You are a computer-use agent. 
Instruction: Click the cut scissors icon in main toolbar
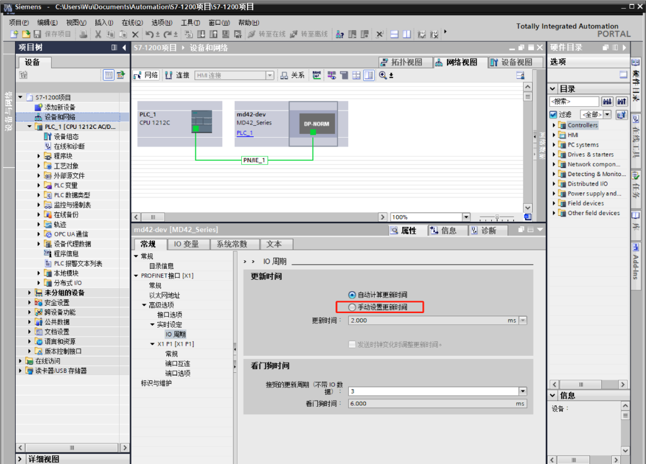[x=98, y=34]
